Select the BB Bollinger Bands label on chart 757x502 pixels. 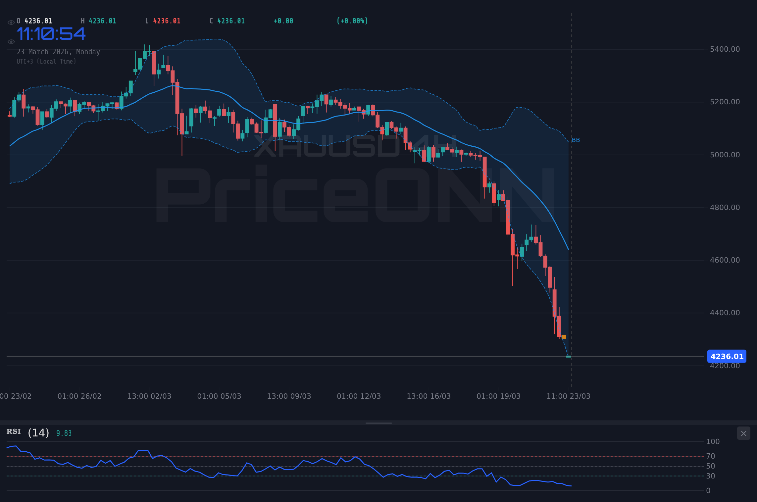[x=576, y=140]
